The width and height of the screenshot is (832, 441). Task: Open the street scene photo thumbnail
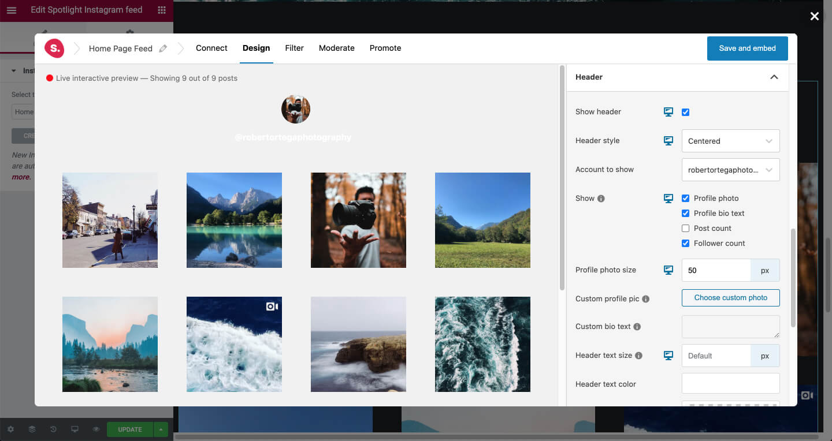(x=110, y=220)
